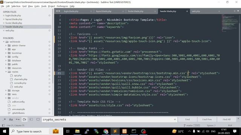Open channels.php in routes folder
241x135 pixels.
(21, 79)
